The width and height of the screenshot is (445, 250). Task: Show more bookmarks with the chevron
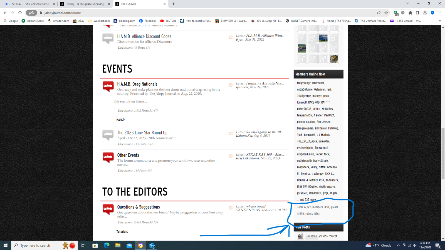(x=440, y=21)
